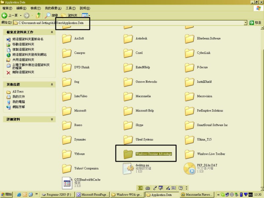Viewport: 264px width, 198px height.
Task: Toggle the Folders (資料夾) pane button
Action: coord(69,16)
